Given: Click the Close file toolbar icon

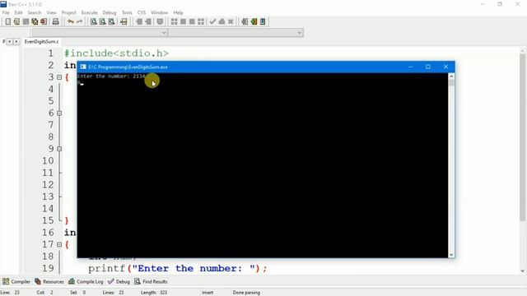Looking at the screenshot, I should point(44,21).
